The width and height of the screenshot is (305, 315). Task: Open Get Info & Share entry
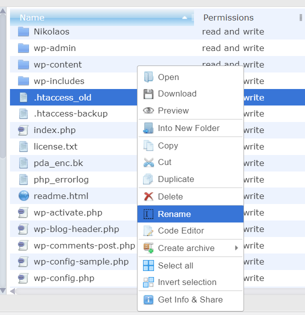190,299
